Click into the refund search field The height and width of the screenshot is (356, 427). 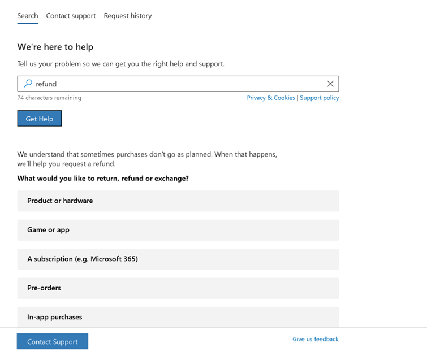coord(178,84)
